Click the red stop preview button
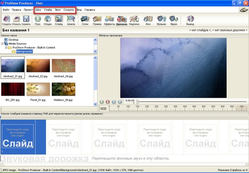 (107, 102)
